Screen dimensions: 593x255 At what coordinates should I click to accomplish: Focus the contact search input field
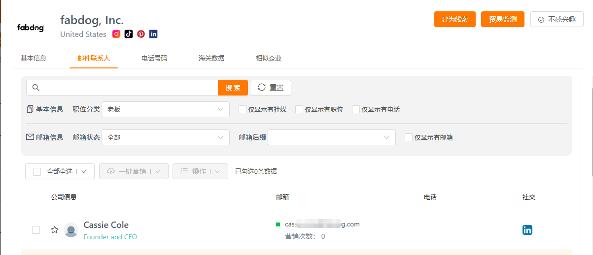122,88
